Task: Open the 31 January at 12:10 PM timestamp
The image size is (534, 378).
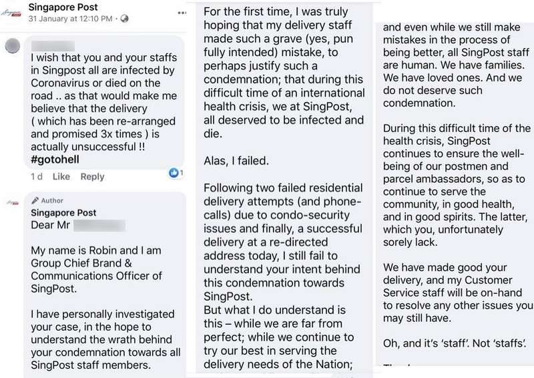Action: coord(70,19)
